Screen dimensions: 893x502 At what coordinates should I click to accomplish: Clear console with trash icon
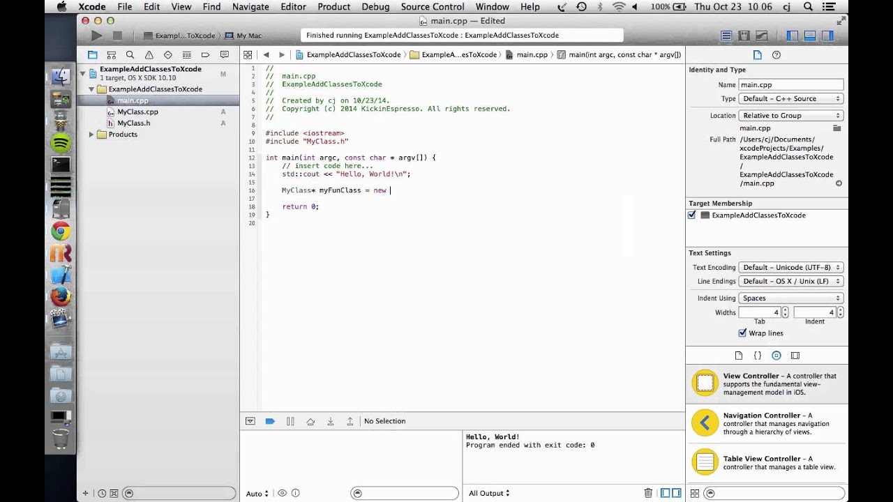tap(648, 493)
